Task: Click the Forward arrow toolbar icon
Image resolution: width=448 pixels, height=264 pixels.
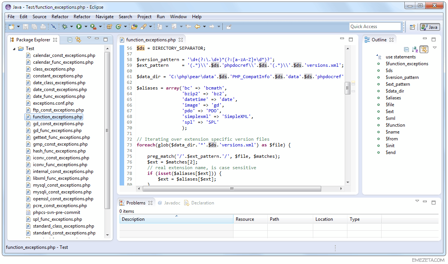Action: click(x=212, y=27)
